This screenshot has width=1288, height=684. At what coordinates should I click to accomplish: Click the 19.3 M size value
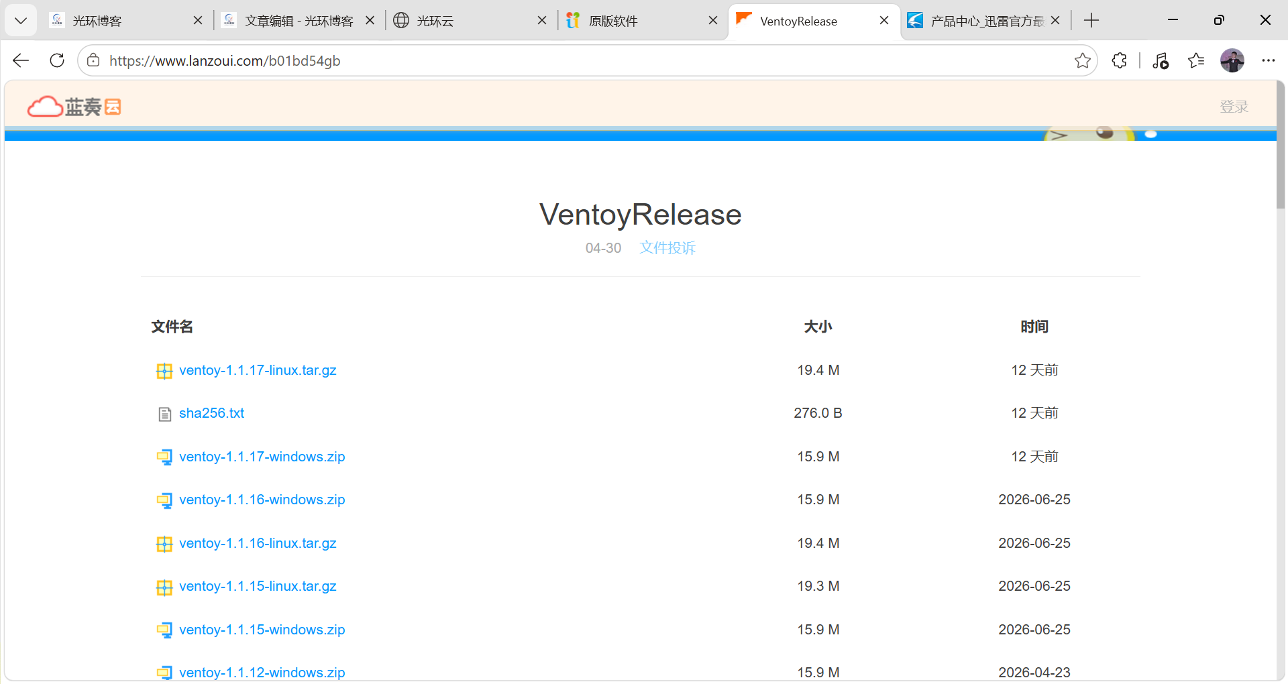818,586
